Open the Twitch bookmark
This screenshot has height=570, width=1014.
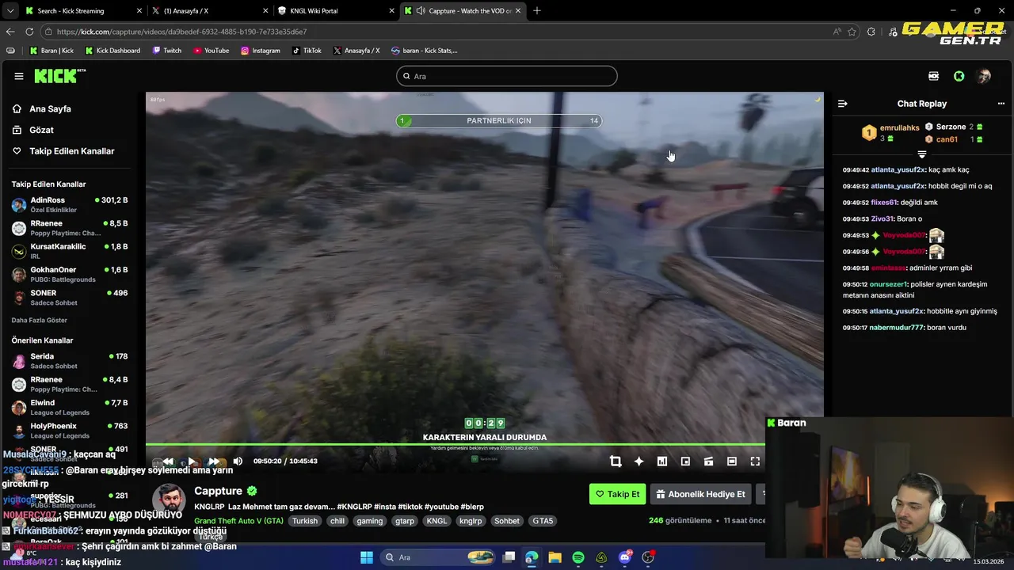[166, 51]
